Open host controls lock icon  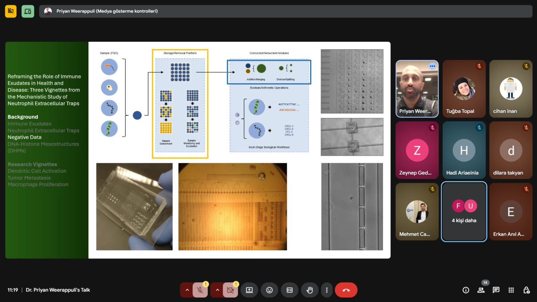coord(526,290)
